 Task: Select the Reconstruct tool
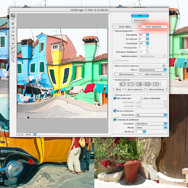point(13,19)
